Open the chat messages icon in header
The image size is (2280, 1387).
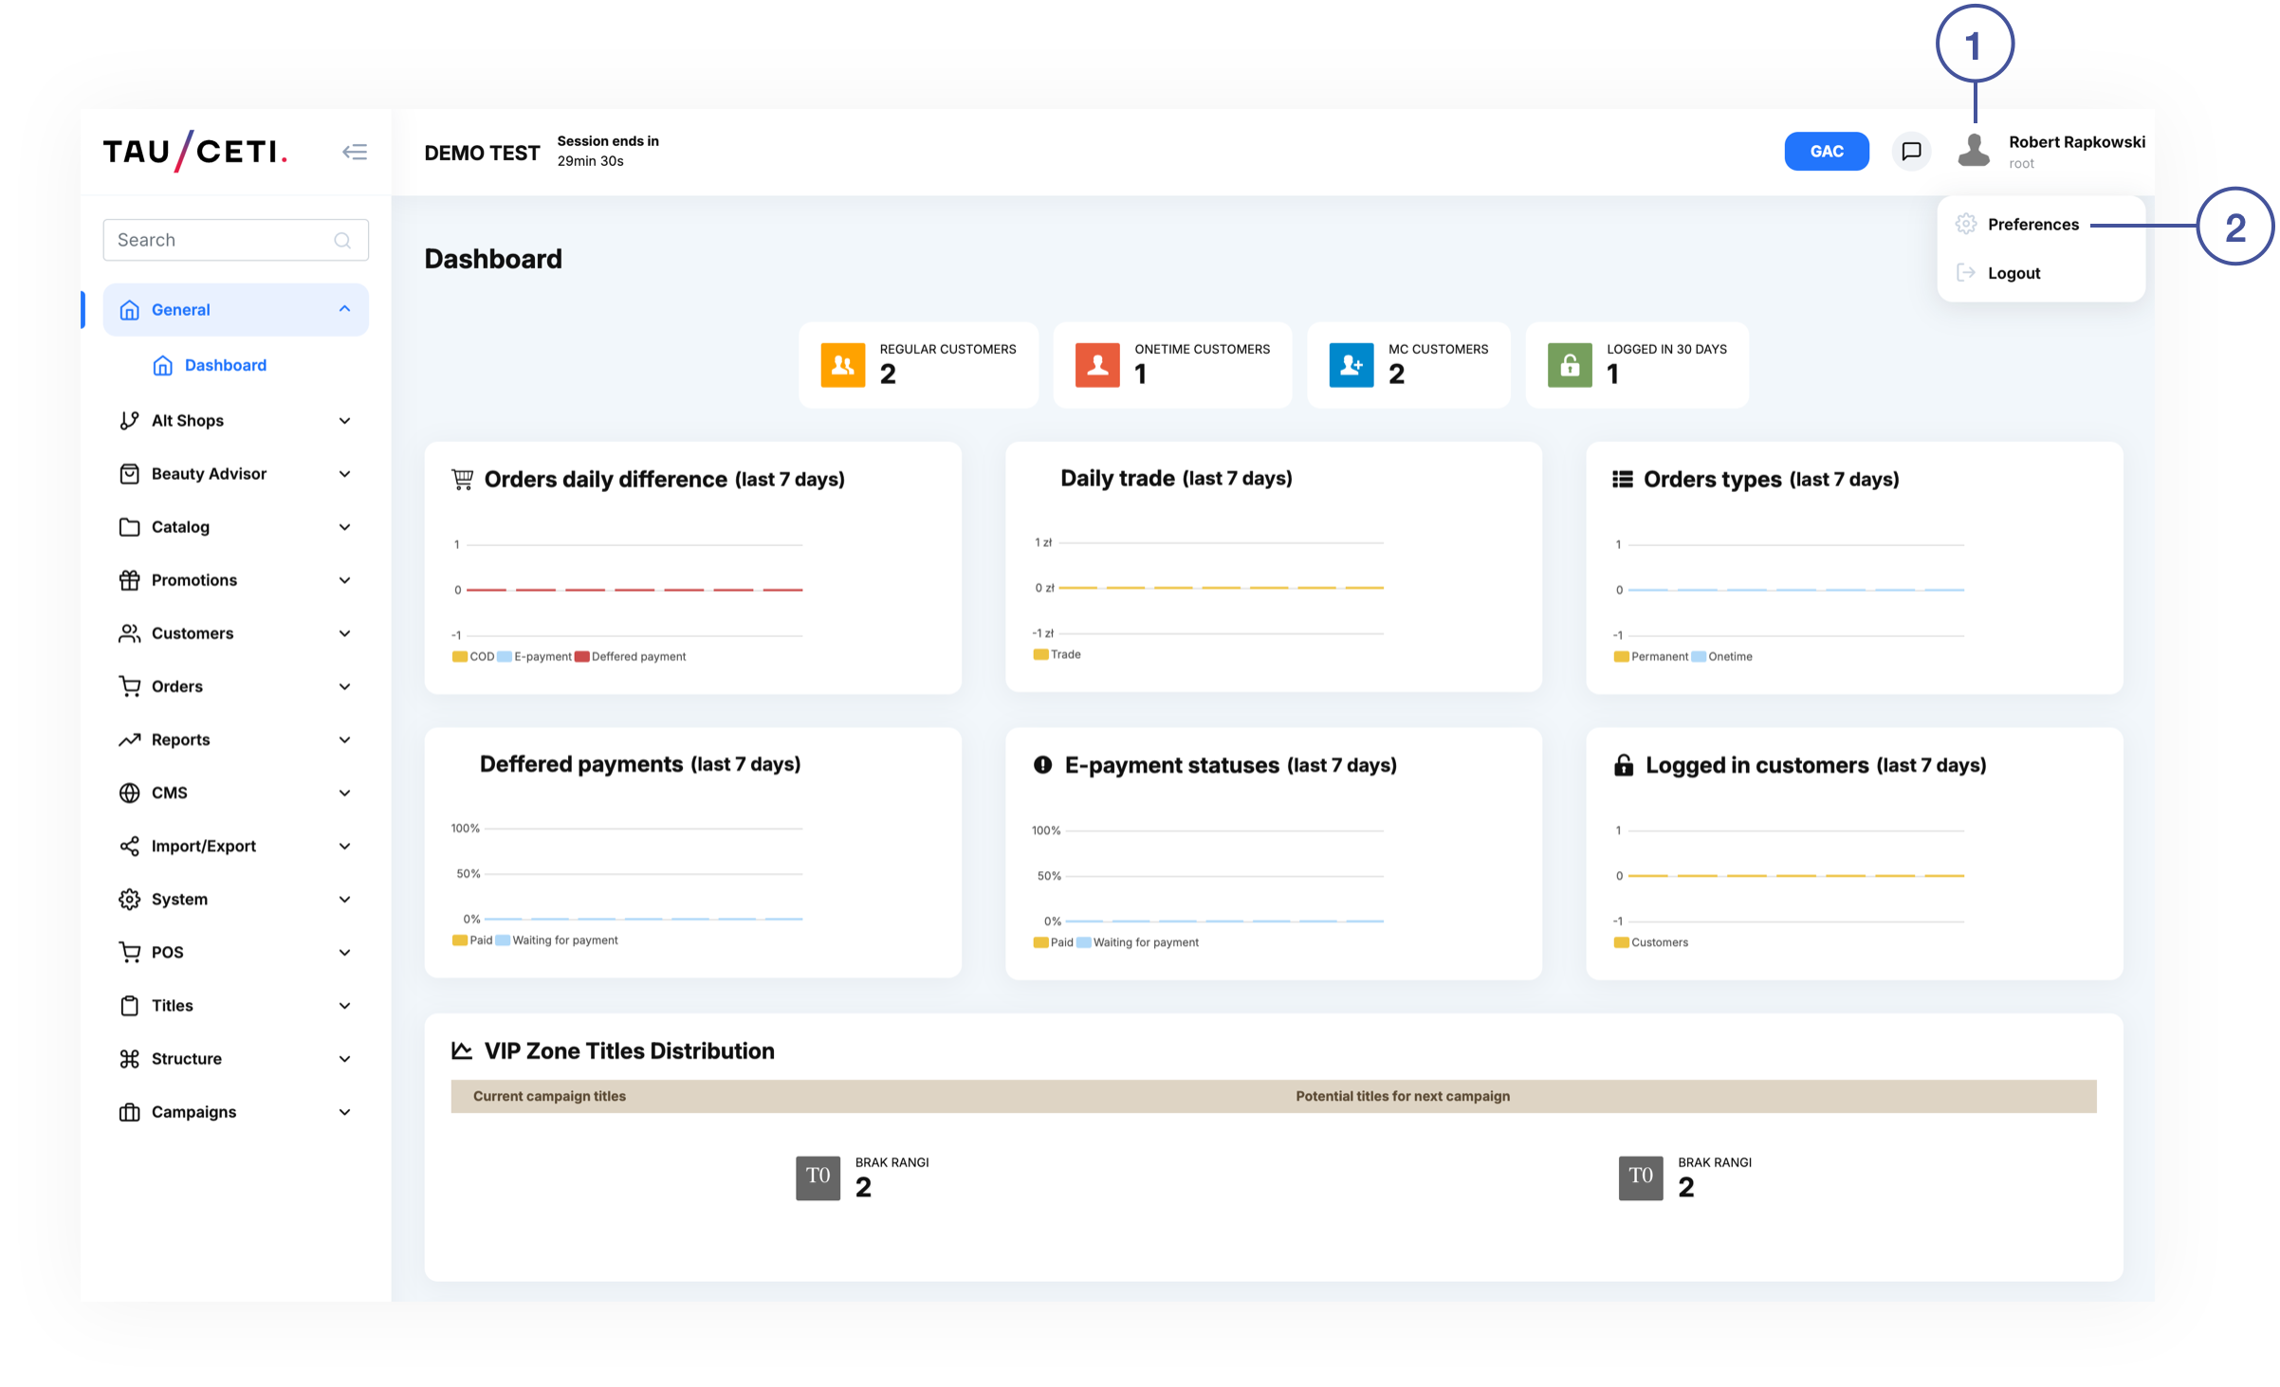(1911, 152)
